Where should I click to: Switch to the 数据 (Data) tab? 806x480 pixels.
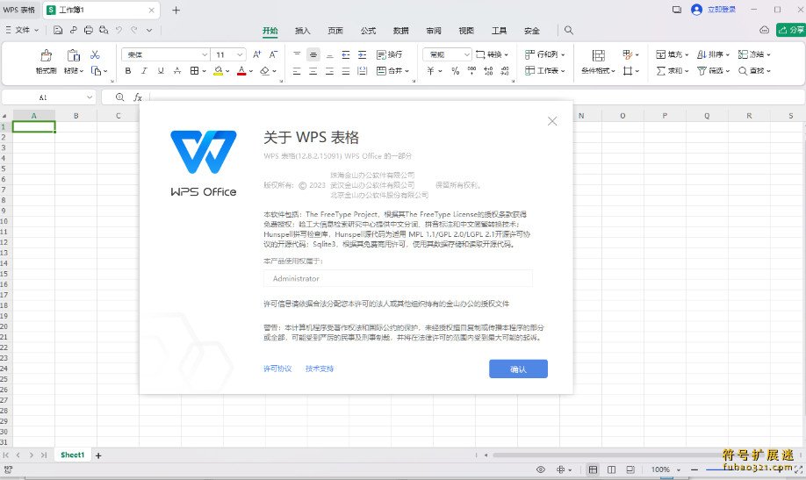401,31
